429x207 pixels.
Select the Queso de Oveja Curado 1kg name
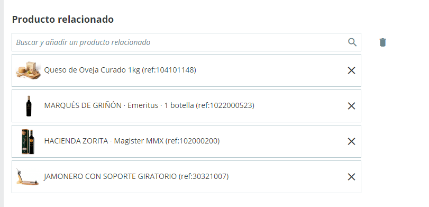[92, 70]
